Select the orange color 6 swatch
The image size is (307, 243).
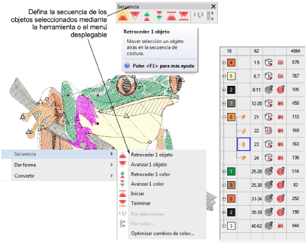pos(231,199)
